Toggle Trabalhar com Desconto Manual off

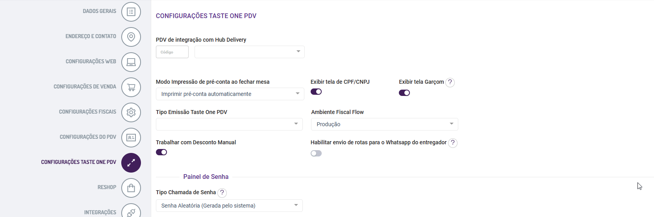click(x=161, y=152)
